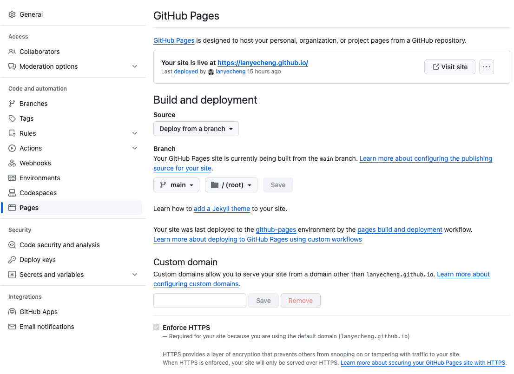Expand the Secrets and variables chevron
514x374 pixels.
[x=135, y=275]
